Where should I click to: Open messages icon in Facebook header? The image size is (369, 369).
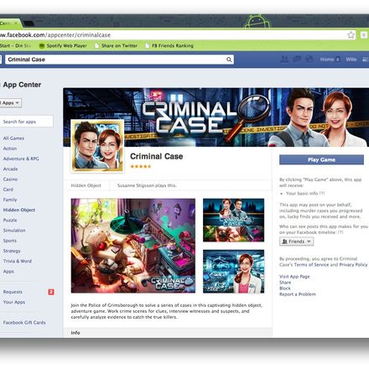click(x=297, y=60)
